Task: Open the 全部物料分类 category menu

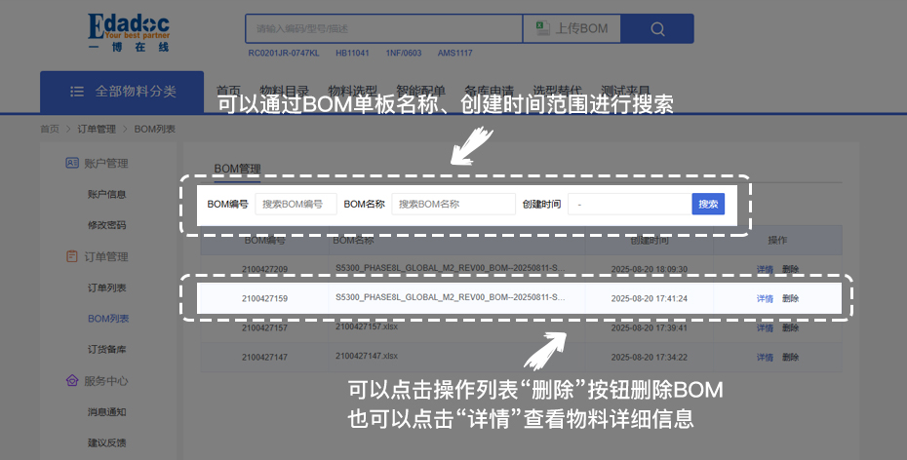Action: pos(122,92)
